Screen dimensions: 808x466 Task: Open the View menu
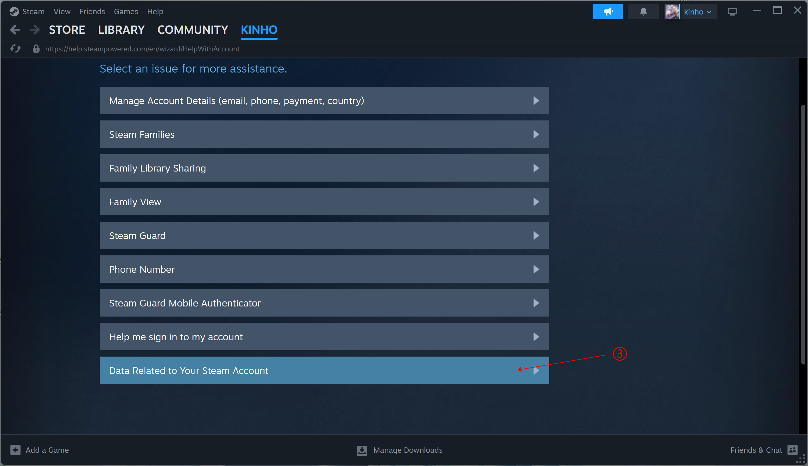[x=62, y=12]
